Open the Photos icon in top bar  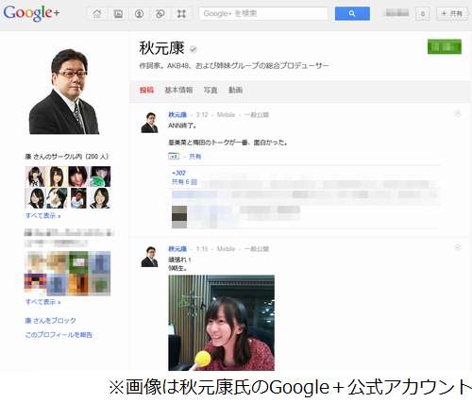coord(118,13)
